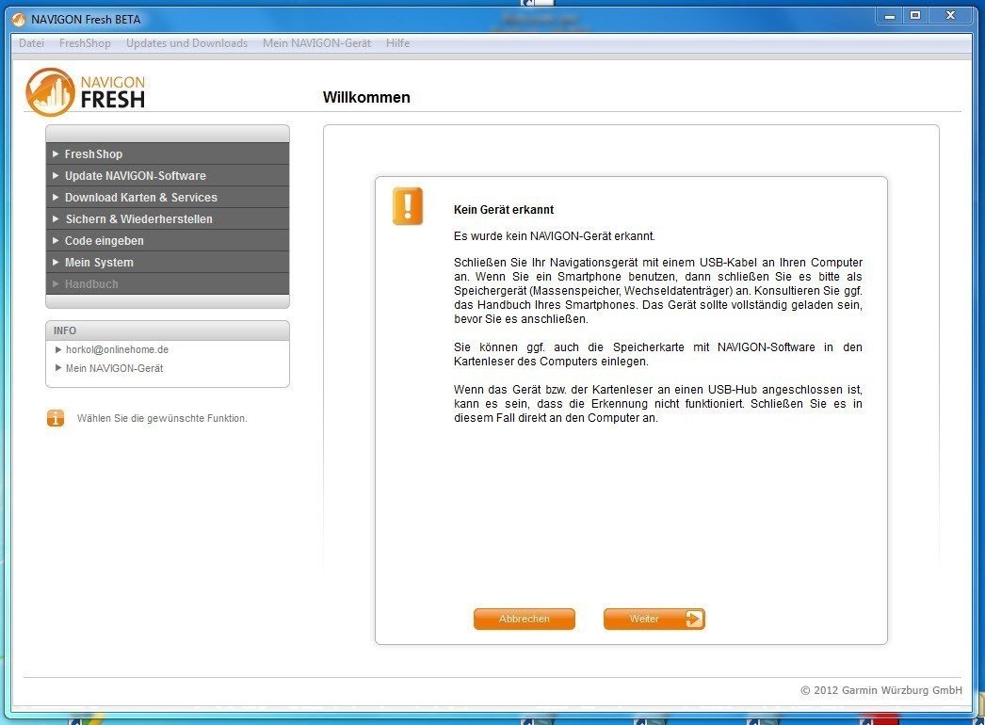This screenshot has width=985, height=725.
Task: Select Mein System in sidebar
Action: [x=168, y=263]
